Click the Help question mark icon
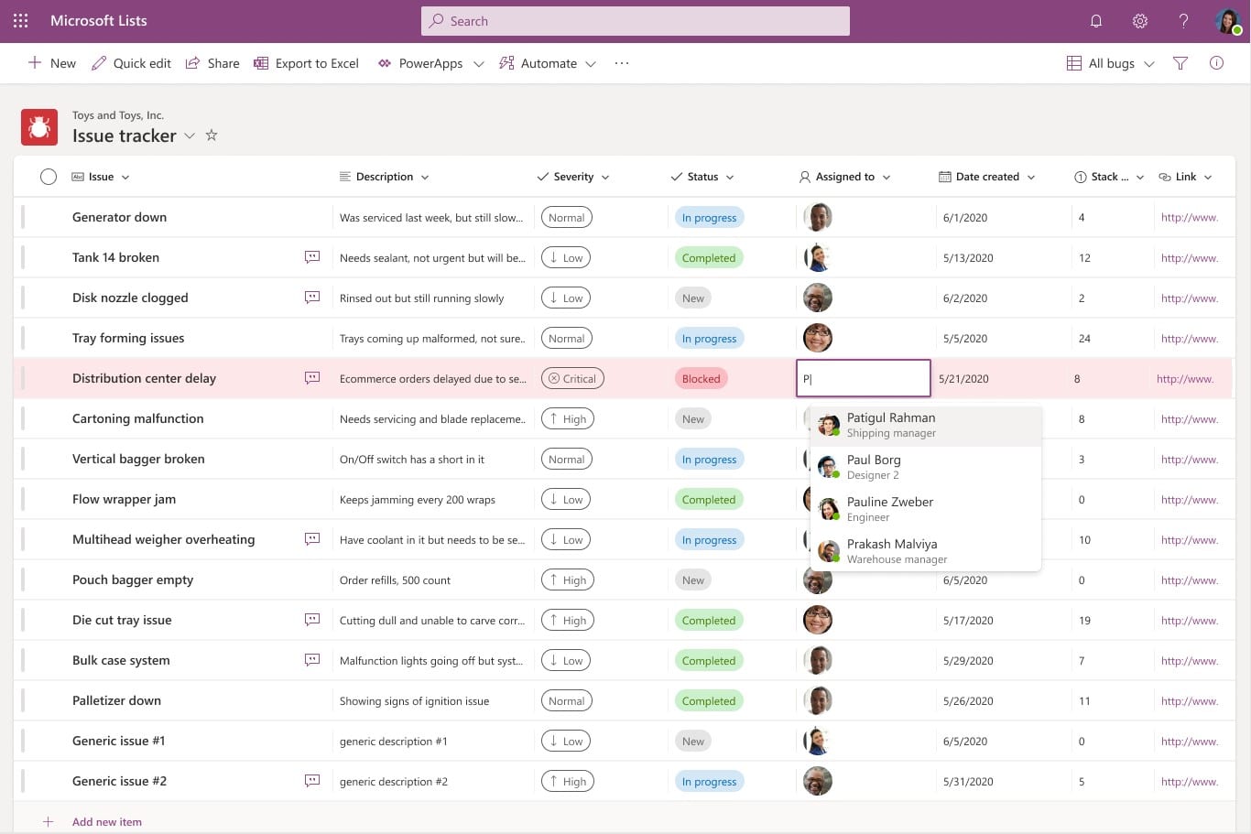This screenshot has width=1251, height=834. tap(1182, 20)
